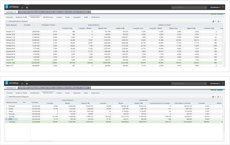230x145 pixels.
Task: Collapse the Site/Placement Report panel
Action: click(x=6, y=97)
